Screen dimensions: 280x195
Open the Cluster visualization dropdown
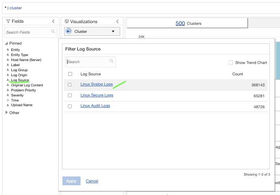click(113, 31)
